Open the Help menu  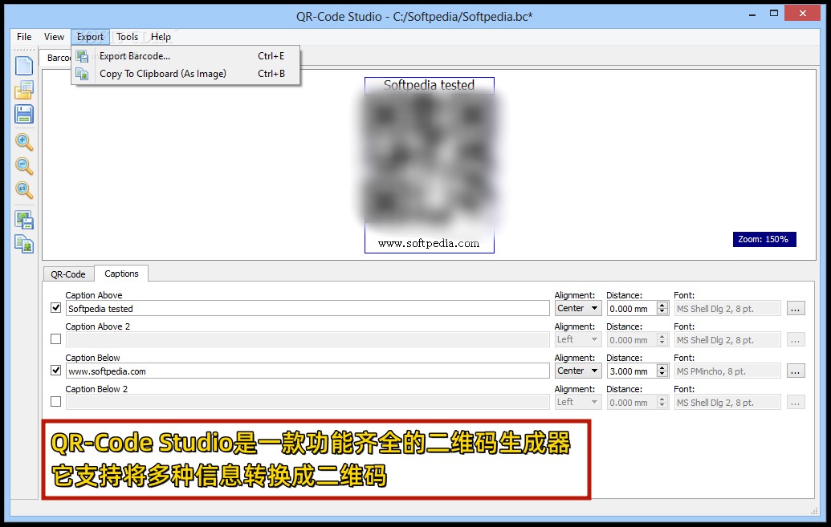coord(161,37)
